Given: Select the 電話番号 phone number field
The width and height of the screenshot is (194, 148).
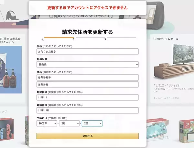Looking at the screenshot, I should [88, 110].
